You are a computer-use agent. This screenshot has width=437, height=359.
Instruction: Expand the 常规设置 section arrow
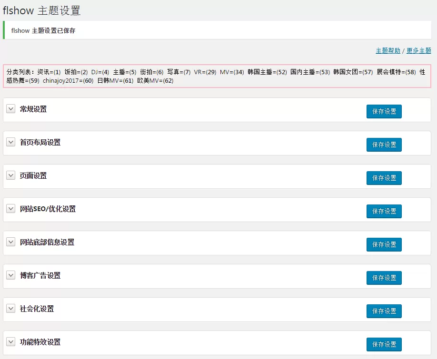(11, 109)
